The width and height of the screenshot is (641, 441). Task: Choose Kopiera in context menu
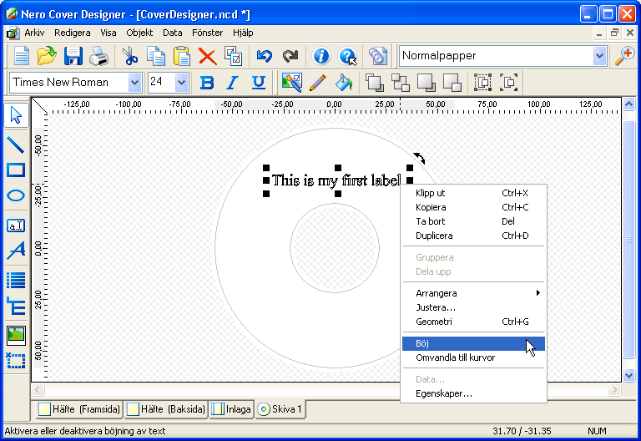(x=473, y=207)
